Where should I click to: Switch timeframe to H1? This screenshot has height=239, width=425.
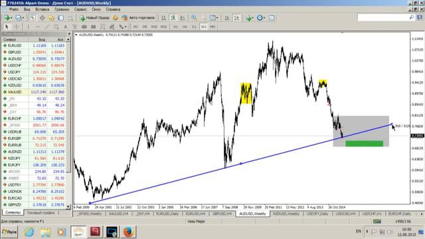tap(175, 27)
